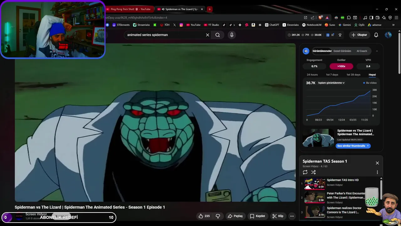
Task: Open more actions three-dot menu under video
Action: coord(292,216)
